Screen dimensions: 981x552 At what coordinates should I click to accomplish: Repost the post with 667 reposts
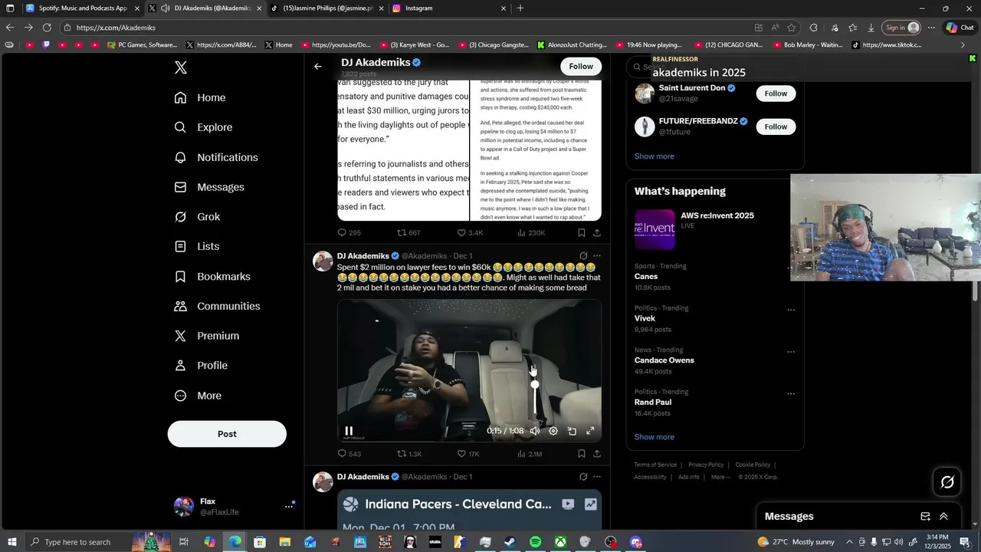pyautogui.click(x=408, y=233)
